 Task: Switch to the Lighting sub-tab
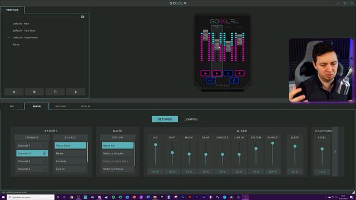191,119
